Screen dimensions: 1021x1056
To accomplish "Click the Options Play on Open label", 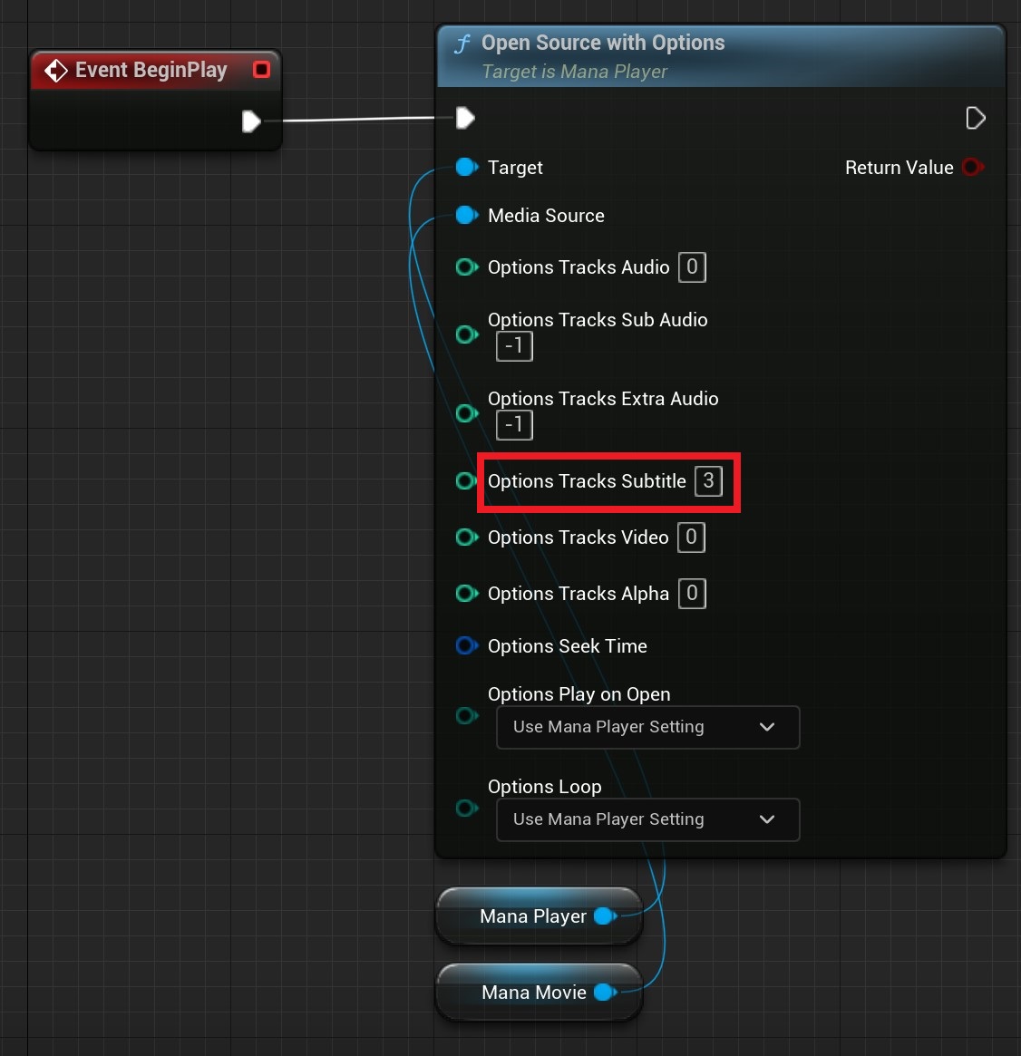I will [x=579, y=694].
